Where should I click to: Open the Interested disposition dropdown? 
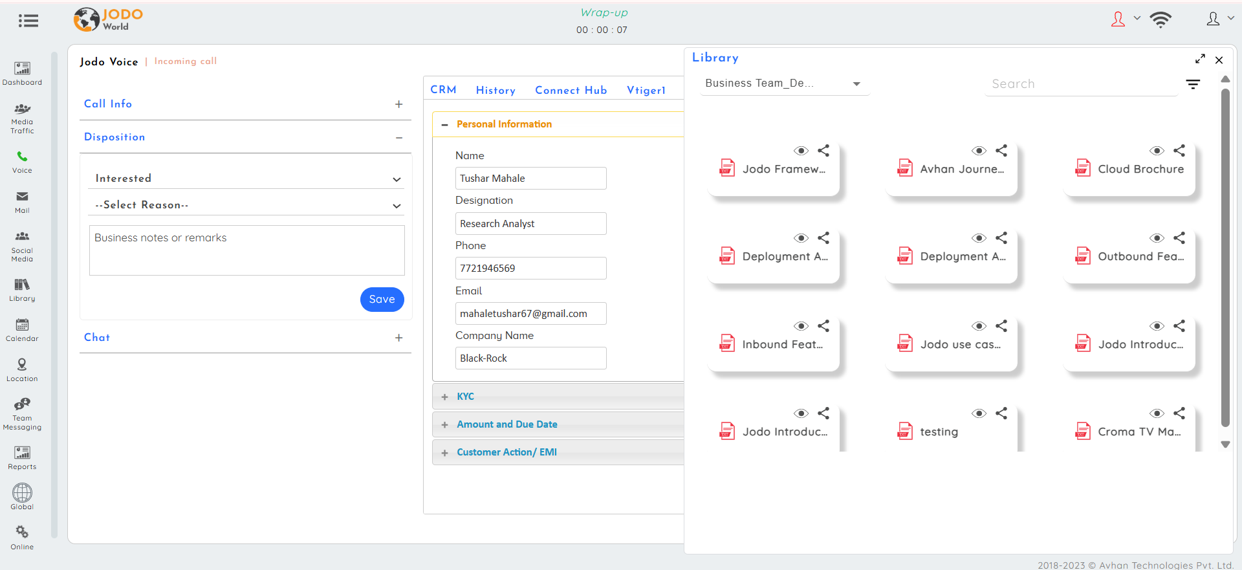click(246, 179)
